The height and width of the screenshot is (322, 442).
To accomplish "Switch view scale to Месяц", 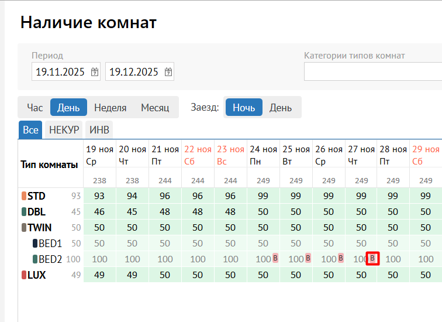I will click(155, 108).
